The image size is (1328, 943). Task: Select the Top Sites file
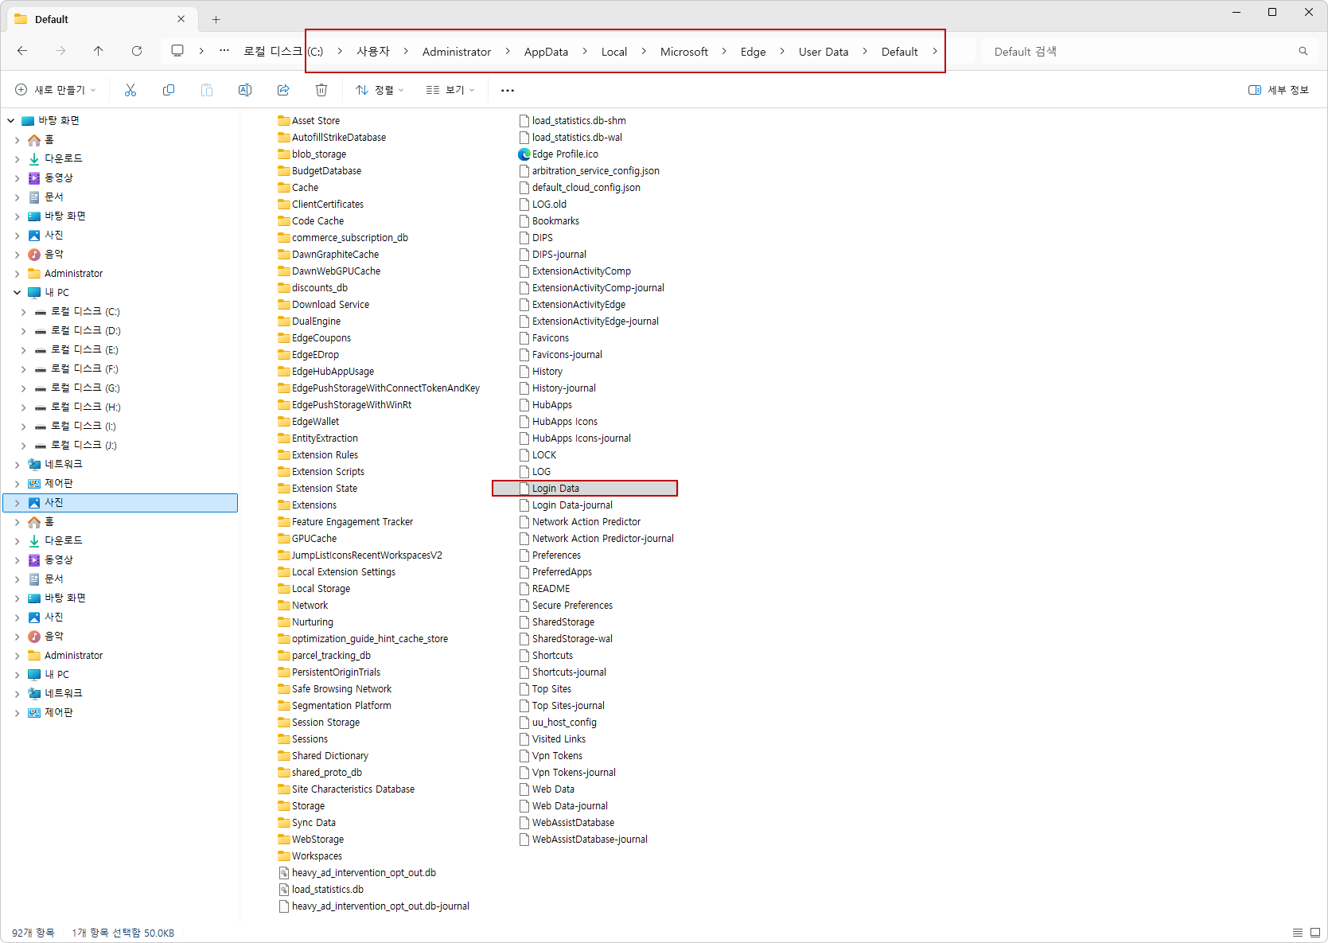click(545, 689)
